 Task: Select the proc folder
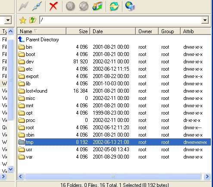point(114,120)
